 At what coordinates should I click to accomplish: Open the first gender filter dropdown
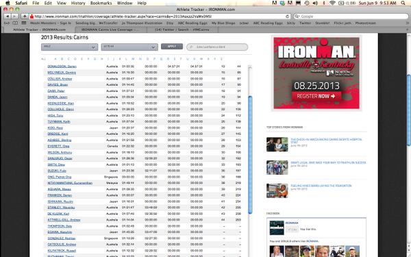click(69, 47)
